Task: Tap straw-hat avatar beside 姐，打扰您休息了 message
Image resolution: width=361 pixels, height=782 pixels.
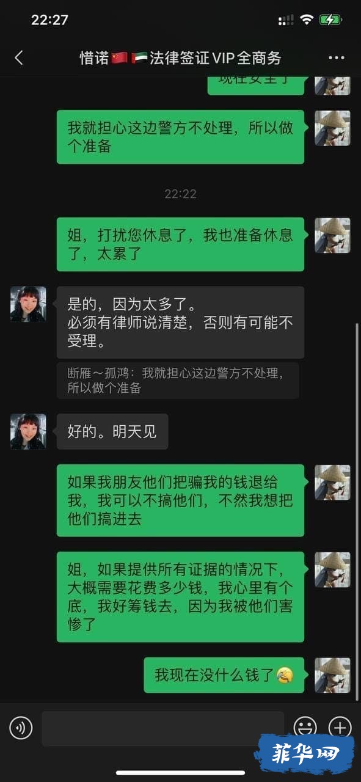Action: 332,235
